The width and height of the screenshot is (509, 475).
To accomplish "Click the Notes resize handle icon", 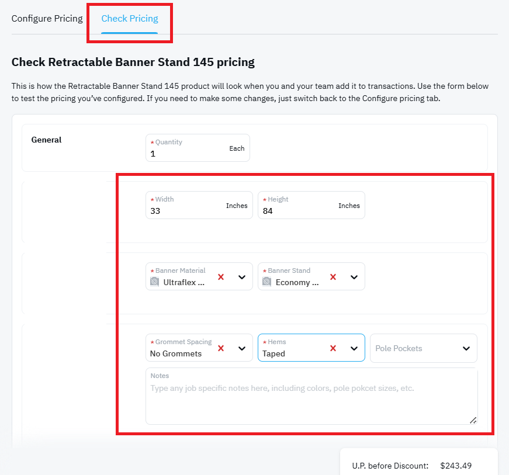I will pyautogui.click(x=473, y=420).
